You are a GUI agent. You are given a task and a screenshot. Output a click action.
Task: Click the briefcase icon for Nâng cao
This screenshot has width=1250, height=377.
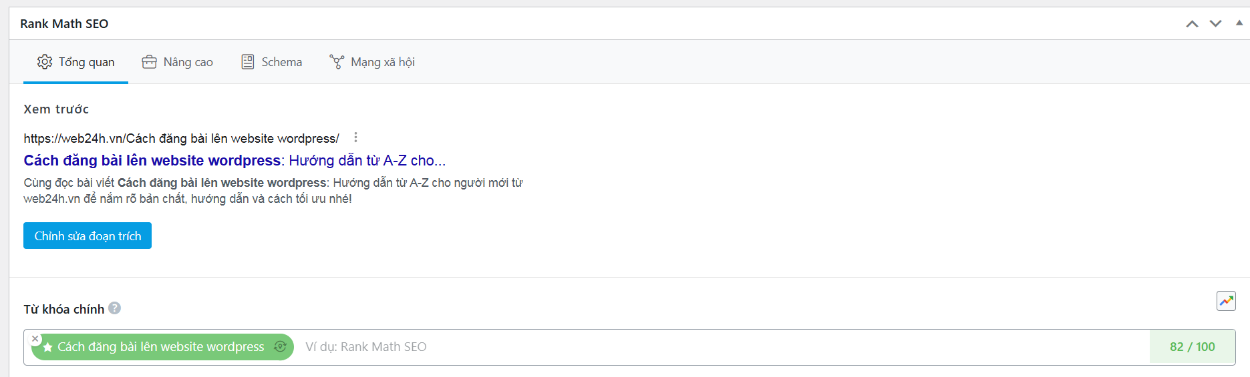pos(149,62)
